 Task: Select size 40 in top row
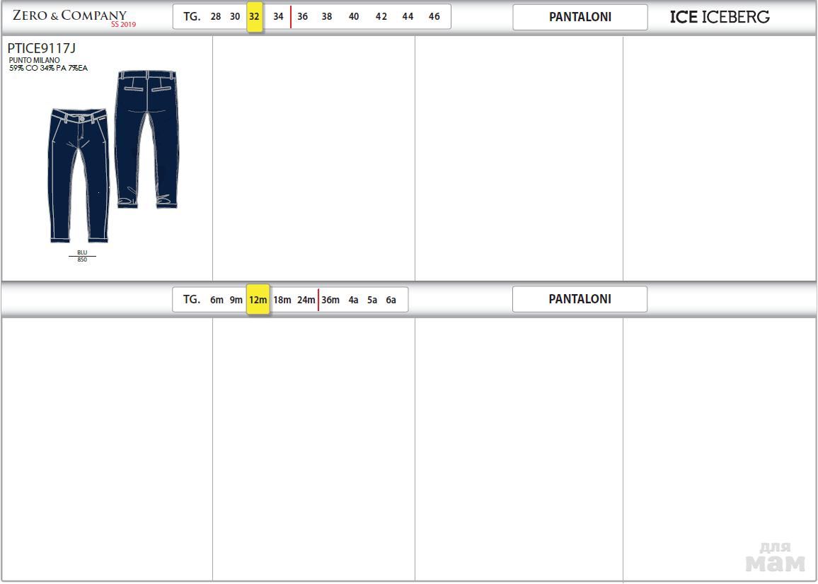[354, 17]
